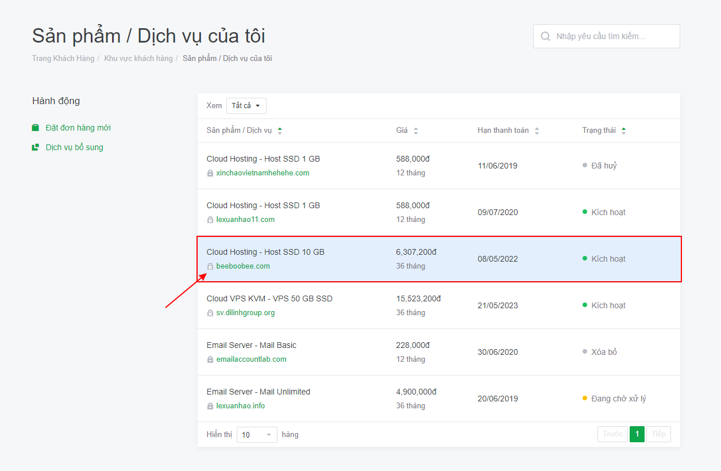The height and width of the screenshot is (471, 721).
Task: Click lock icon beside sv.dilinhgroup.org
Action: tap(210, 313)
